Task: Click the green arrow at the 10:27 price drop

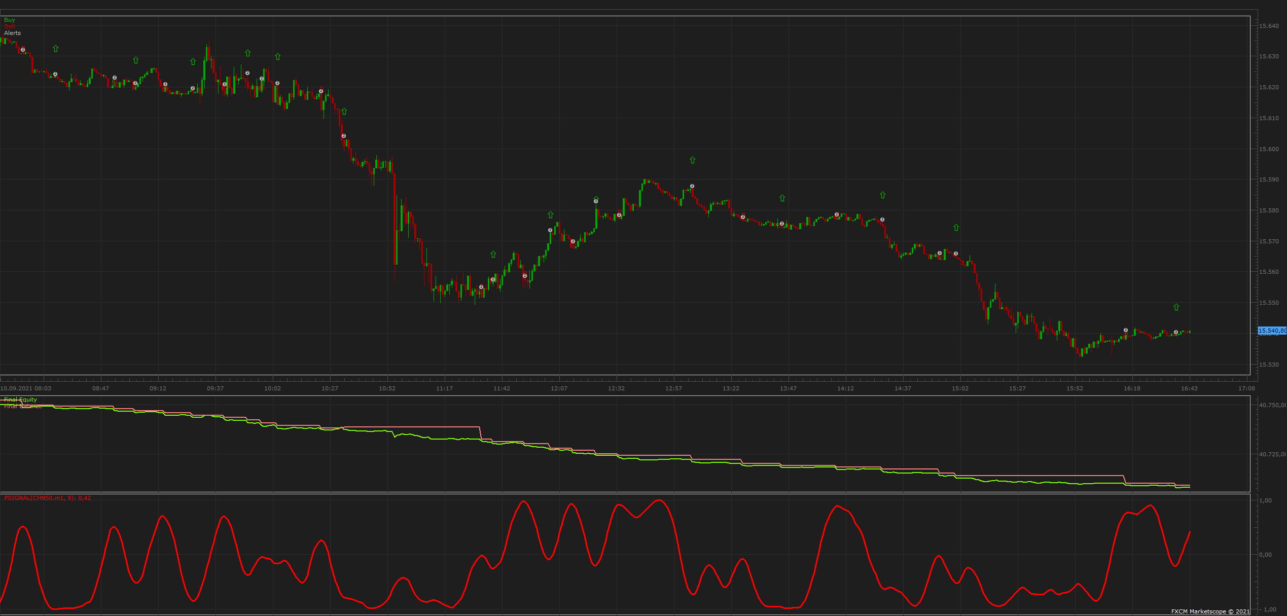Action: click(x=344, y=112)
